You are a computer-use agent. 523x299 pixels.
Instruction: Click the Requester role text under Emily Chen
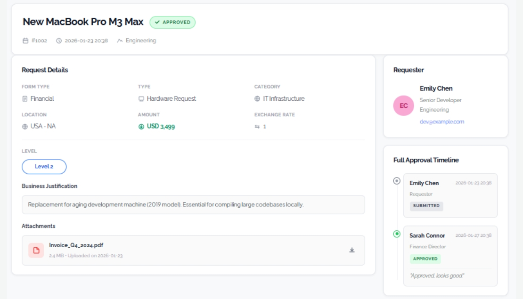[421, 194]
